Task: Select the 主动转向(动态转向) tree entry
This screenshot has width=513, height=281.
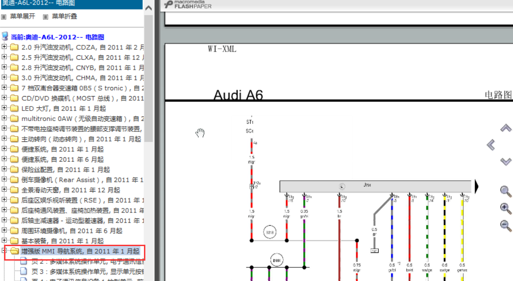Action: point(81,139)
